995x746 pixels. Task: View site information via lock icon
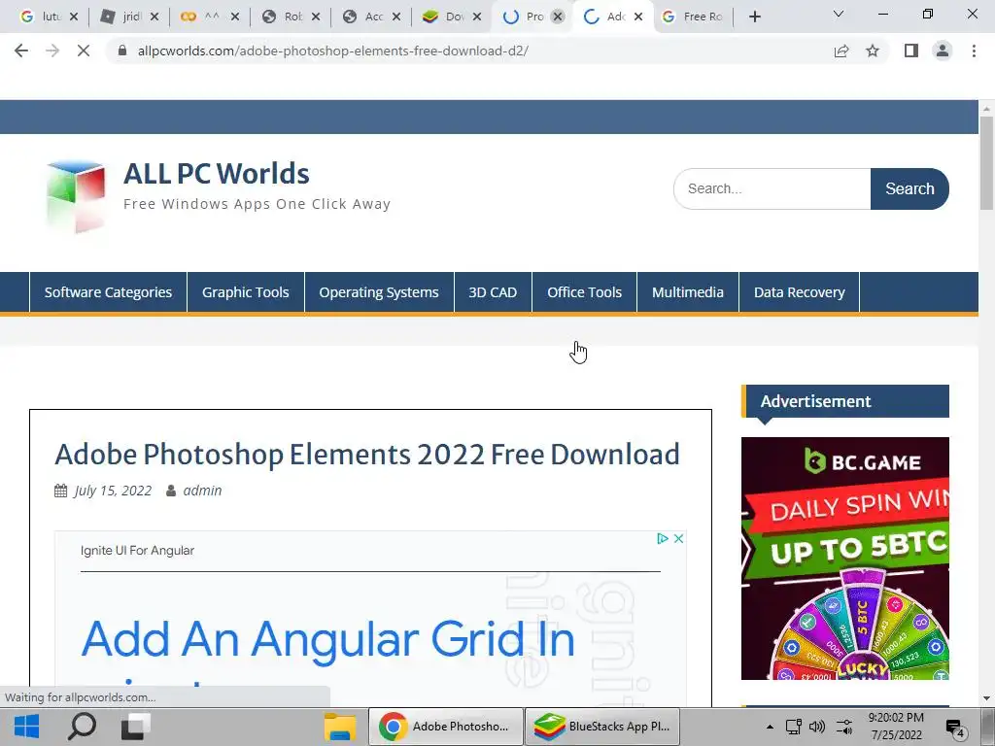[x=122, y=51]
